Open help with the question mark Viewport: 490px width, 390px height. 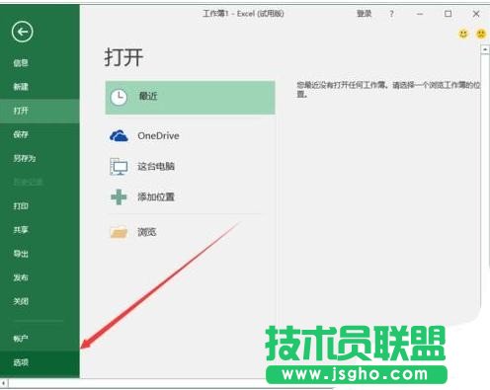point(391,14)
